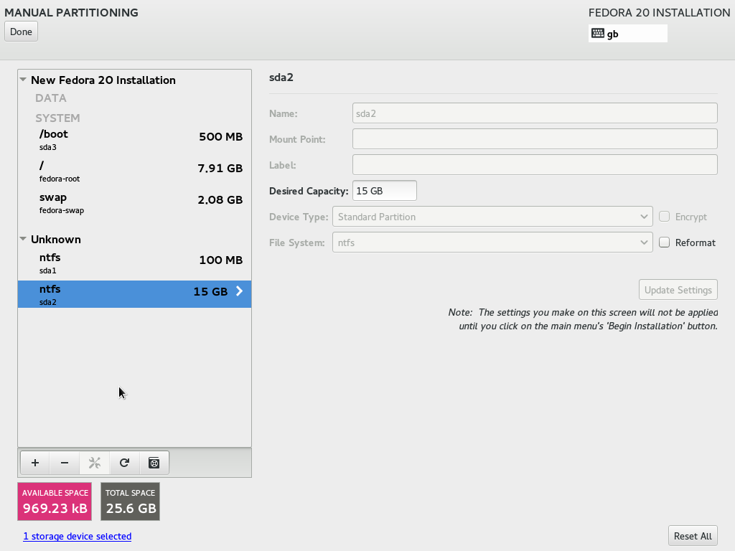Click the configure mount point tools icon
The width and height of the screenshot is (735, 551).
(95, 463)
